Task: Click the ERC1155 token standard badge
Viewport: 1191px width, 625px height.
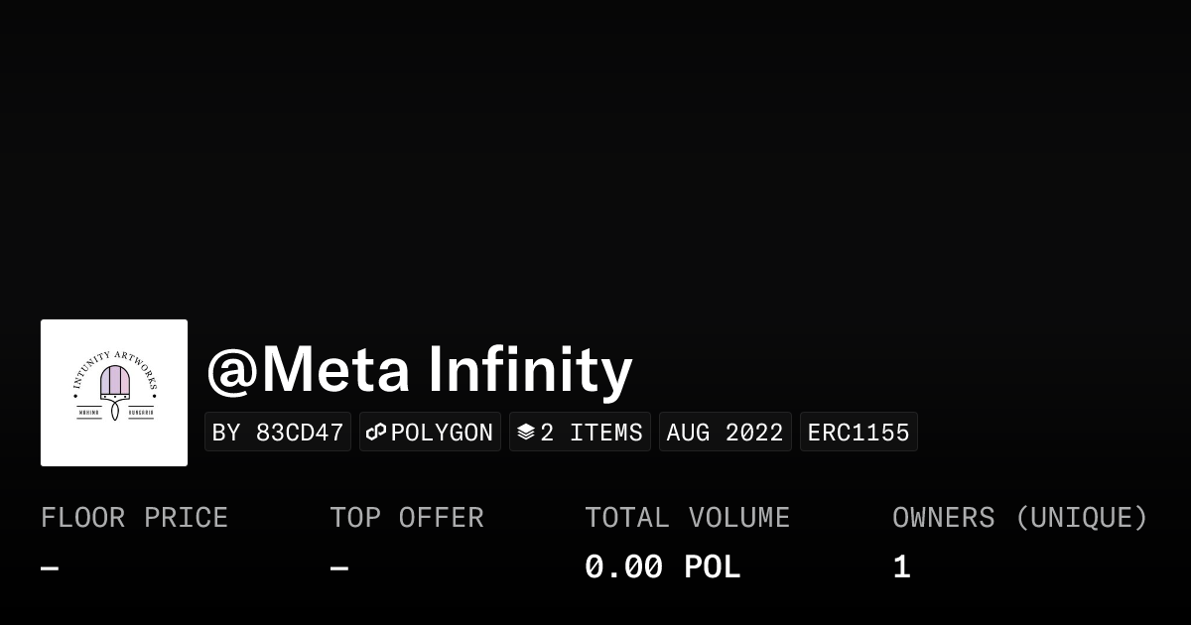Action: (859, 433)
